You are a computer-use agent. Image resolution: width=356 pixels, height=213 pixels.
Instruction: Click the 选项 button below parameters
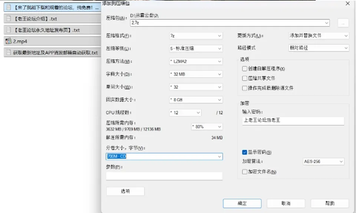125,191
